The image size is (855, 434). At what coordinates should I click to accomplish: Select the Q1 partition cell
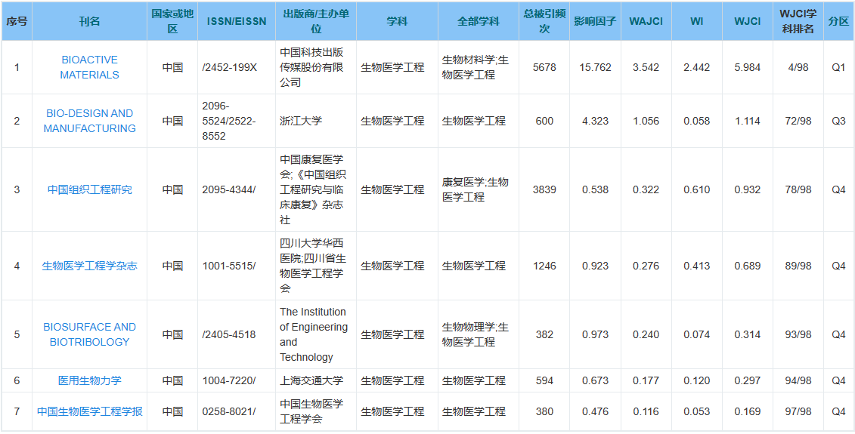click(x=838, y=67)
